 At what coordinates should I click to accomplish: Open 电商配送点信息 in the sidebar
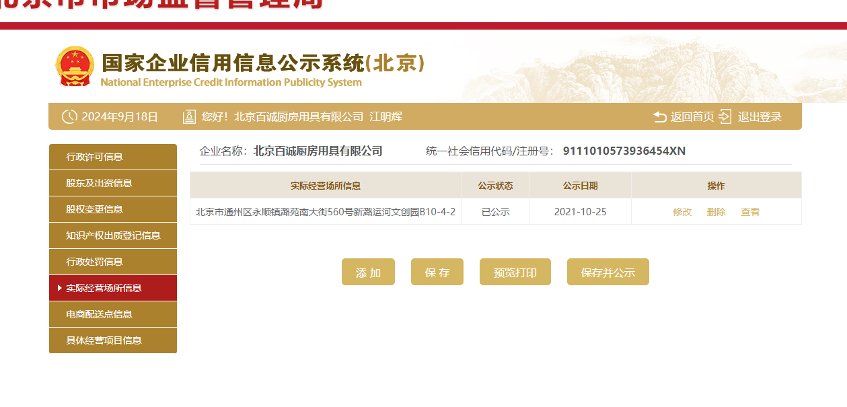(x=113, y=314)
